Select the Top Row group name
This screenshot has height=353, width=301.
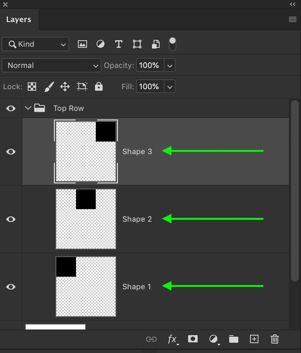pos(68,108)
